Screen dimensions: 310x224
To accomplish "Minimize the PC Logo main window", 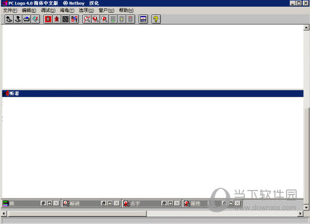I will [x=293, y=3].
